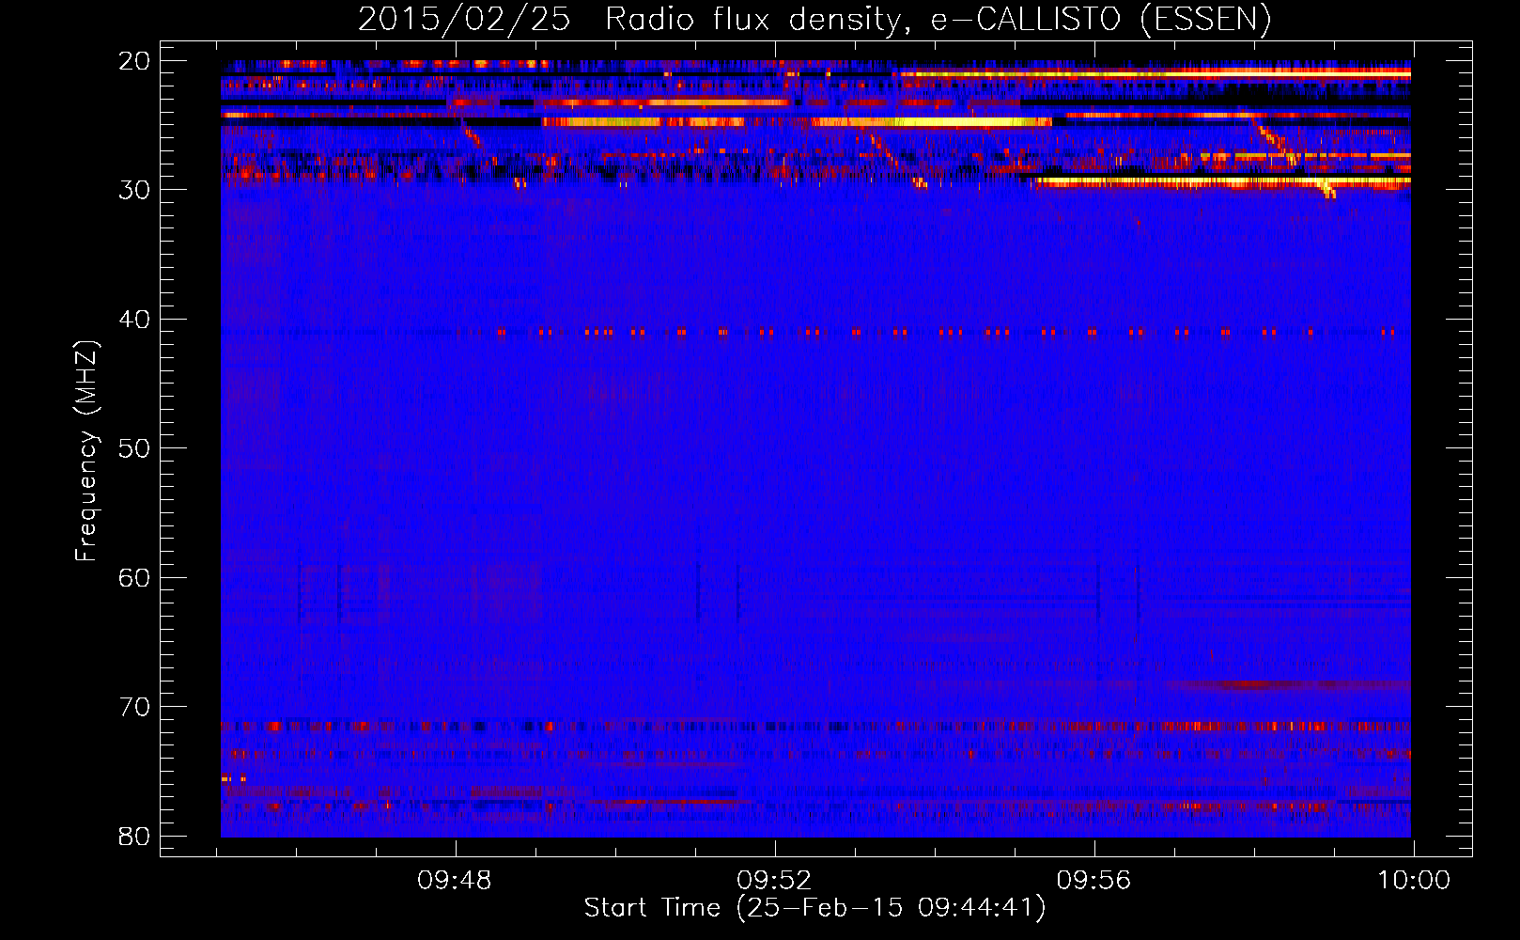Click the 'Start Time (25-Feb-15 09:44:41)' label

click(x=814, y=908)
